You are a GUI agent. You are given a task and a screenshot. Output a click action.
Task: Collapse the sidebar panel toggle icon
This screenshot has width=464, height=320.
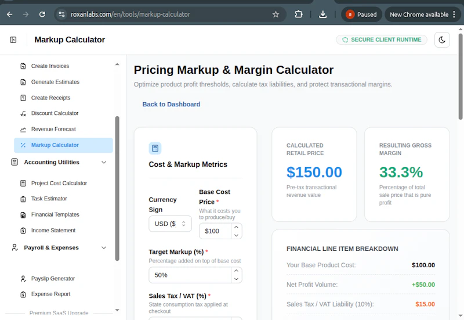pos(13,39)
